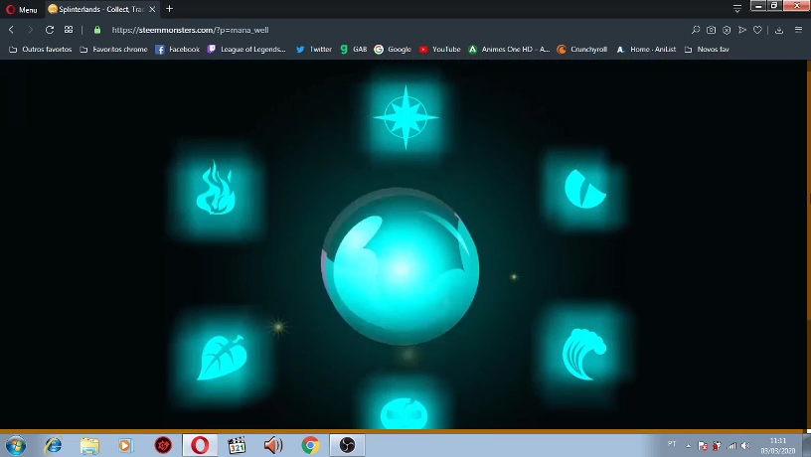Switch to Opera in the taskbar
This screenshot has height=457, width=811.
pyautogui.click(x=200, y=445)
